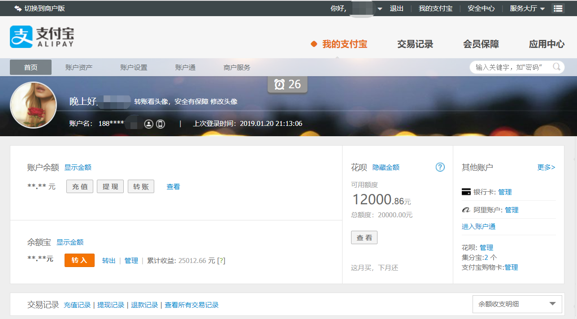Click the Ali account icon

pos(466,210)
